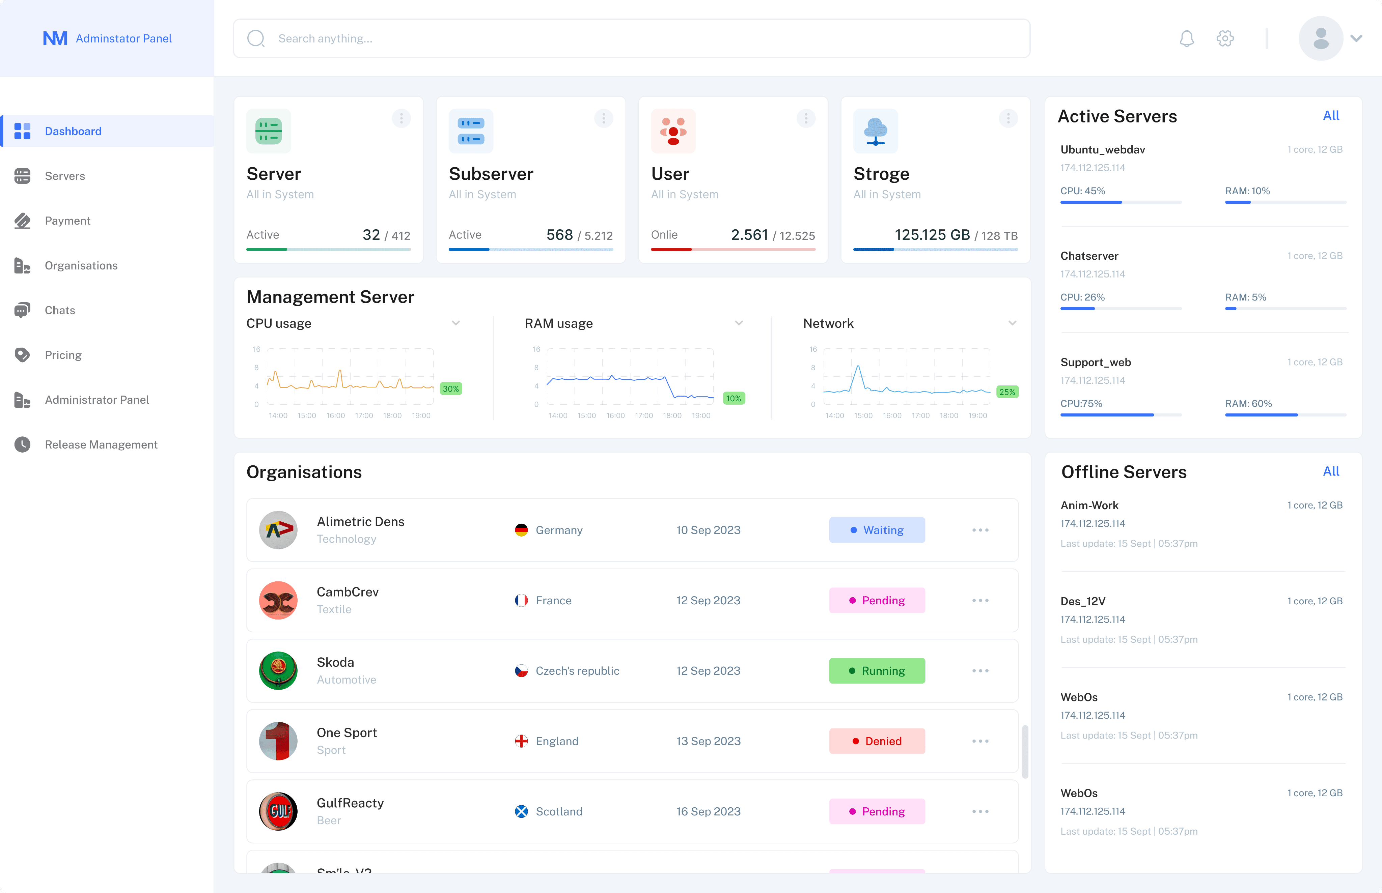Expand the CPU usage dropdown chevron

[456, 323]
